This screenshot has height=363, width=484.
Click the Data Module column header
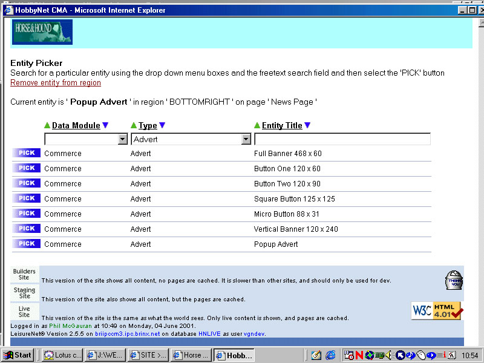coord(76,125)
